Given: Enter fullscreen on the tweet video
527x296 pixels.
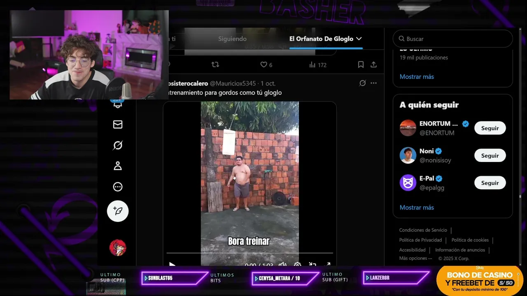Looking at the screenshot, I should [328, 264].
